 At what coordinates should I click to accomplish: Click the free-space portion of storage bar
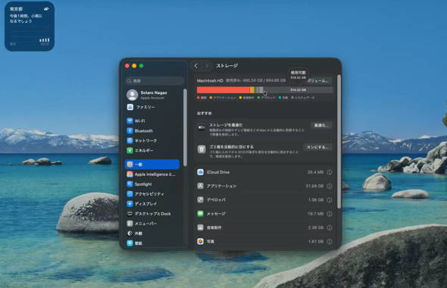point(299,90)
